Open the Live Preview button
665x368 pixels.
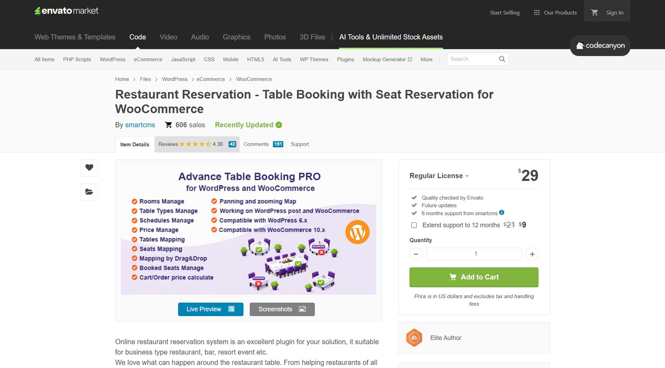[211, 309]
